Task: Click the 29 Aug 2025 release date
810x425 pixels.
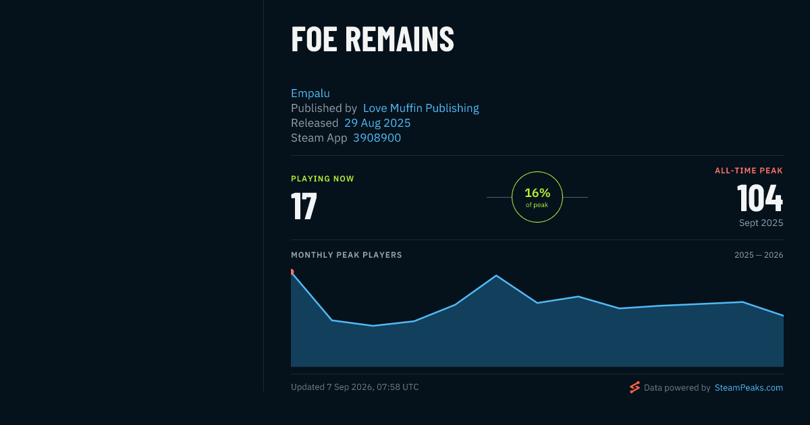Action: tap(377, 123)
